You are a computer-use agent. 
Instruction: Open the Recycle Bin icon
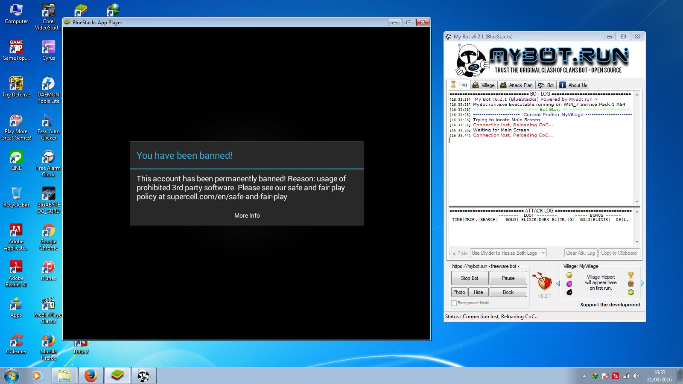click(x=16, y=197)
